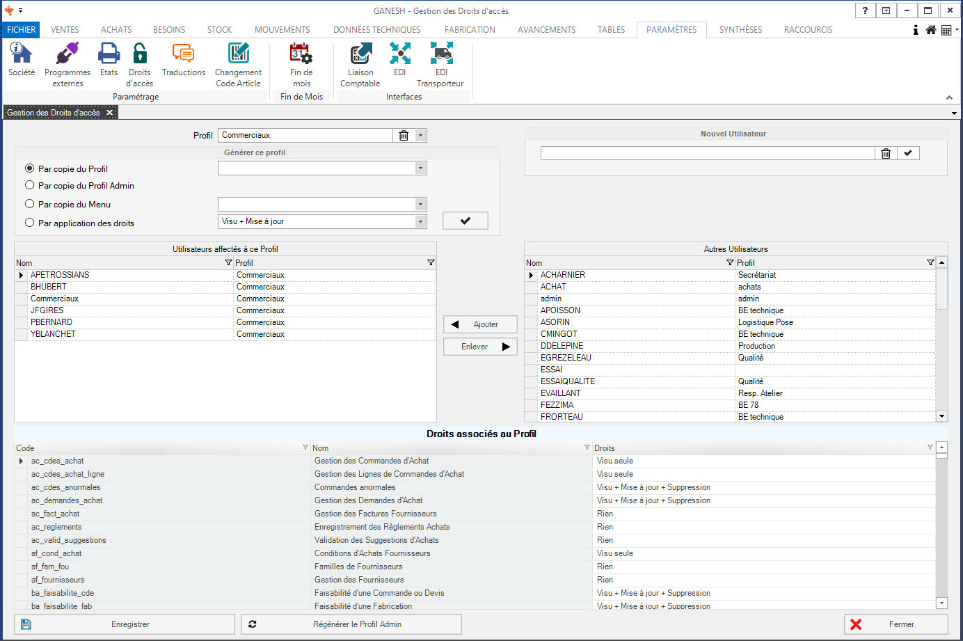Open the Liaison Comptable interface

coord(360,54)
